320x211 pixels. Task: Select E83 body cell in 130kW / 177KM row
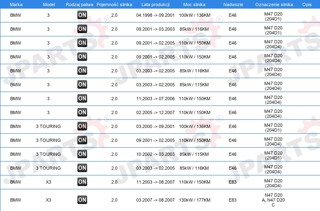233,200
